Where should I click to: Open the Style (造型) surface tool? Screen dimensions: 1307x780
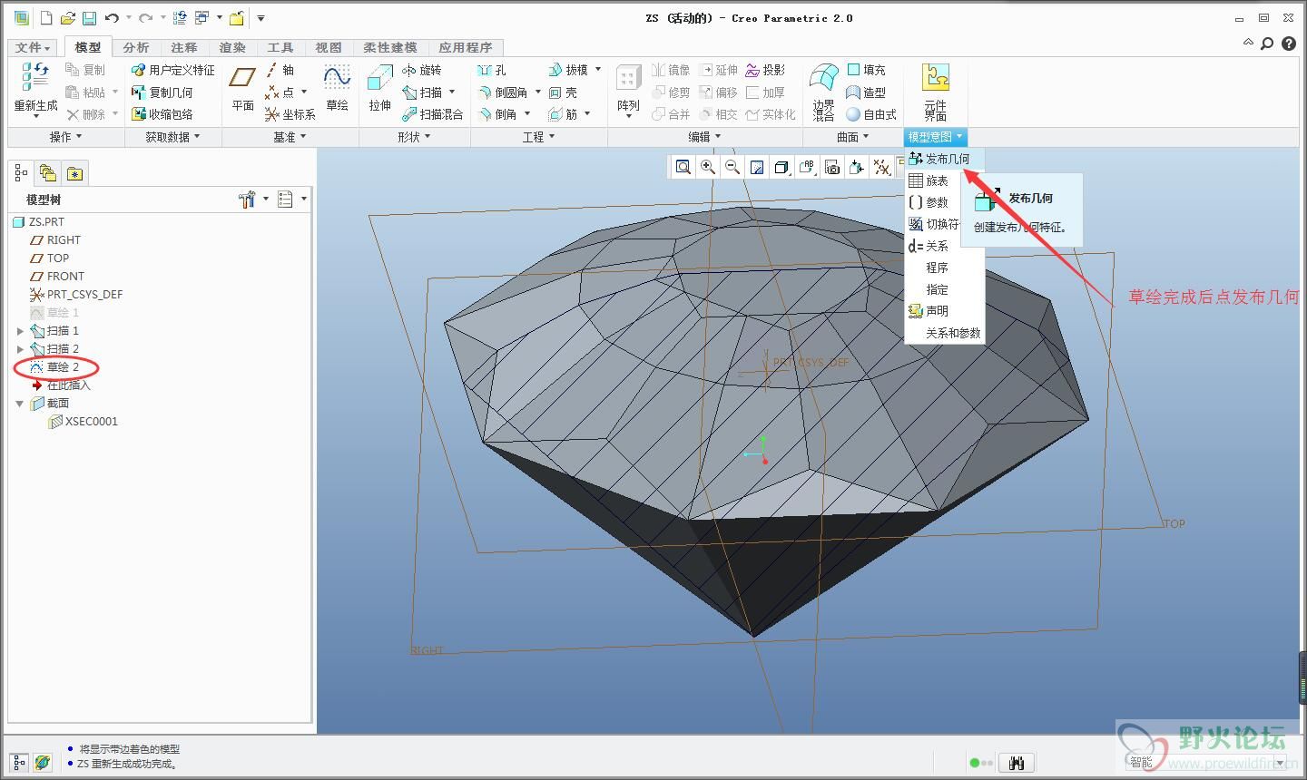coord(866,93)
